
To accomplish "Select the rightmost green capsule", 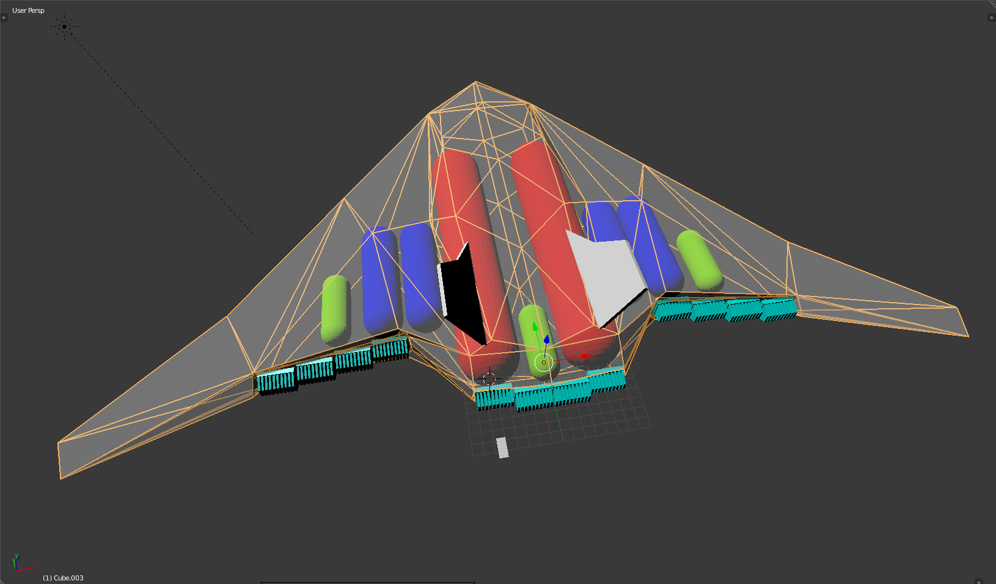I will (700, 259).
